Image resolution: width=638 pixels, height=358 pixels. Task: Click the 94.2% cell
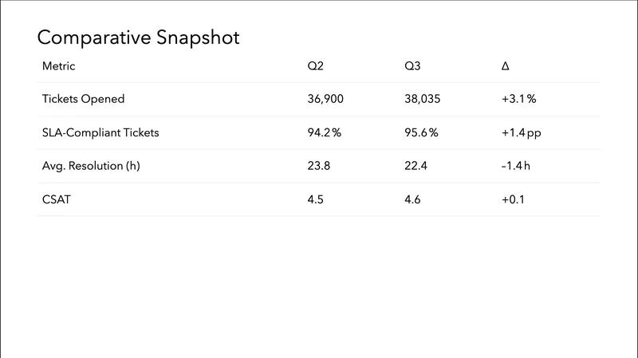pos(325,133)
